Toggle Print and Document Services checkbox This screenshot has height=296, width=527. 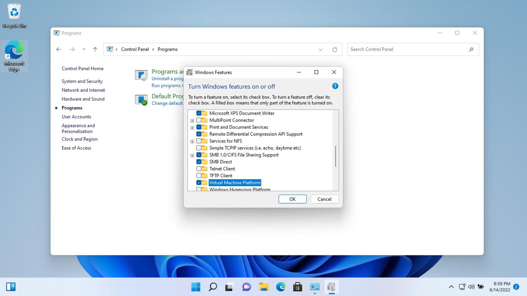point(199,127)
